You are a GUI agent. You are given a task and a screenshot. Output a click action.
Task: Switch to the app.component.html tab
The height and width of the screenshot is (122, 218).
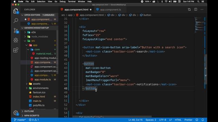pyautogui.click(x=76, y=10)
